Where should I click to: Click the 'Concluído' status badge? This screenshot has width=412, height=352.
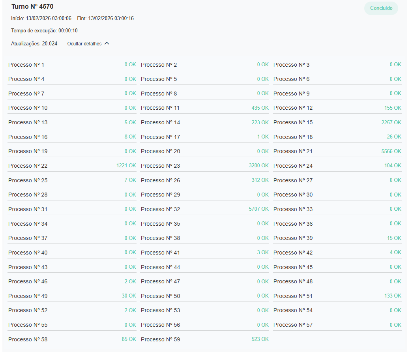381,8
